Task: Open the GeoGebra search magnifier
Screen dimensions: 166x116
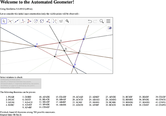Action: click(102, 21)
